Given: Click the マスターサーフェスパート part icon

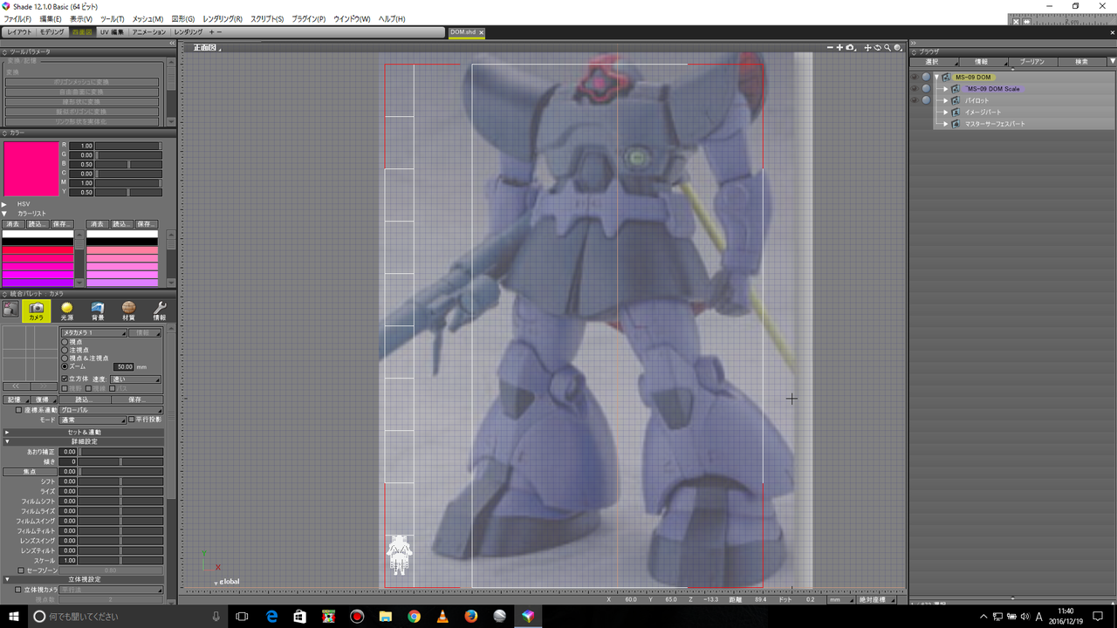Looking at the screenshot, I should coord(956,124).
